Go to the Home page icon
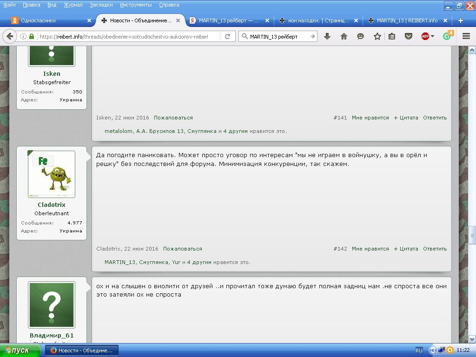The image size is (476, 357). tap(344, 36)
